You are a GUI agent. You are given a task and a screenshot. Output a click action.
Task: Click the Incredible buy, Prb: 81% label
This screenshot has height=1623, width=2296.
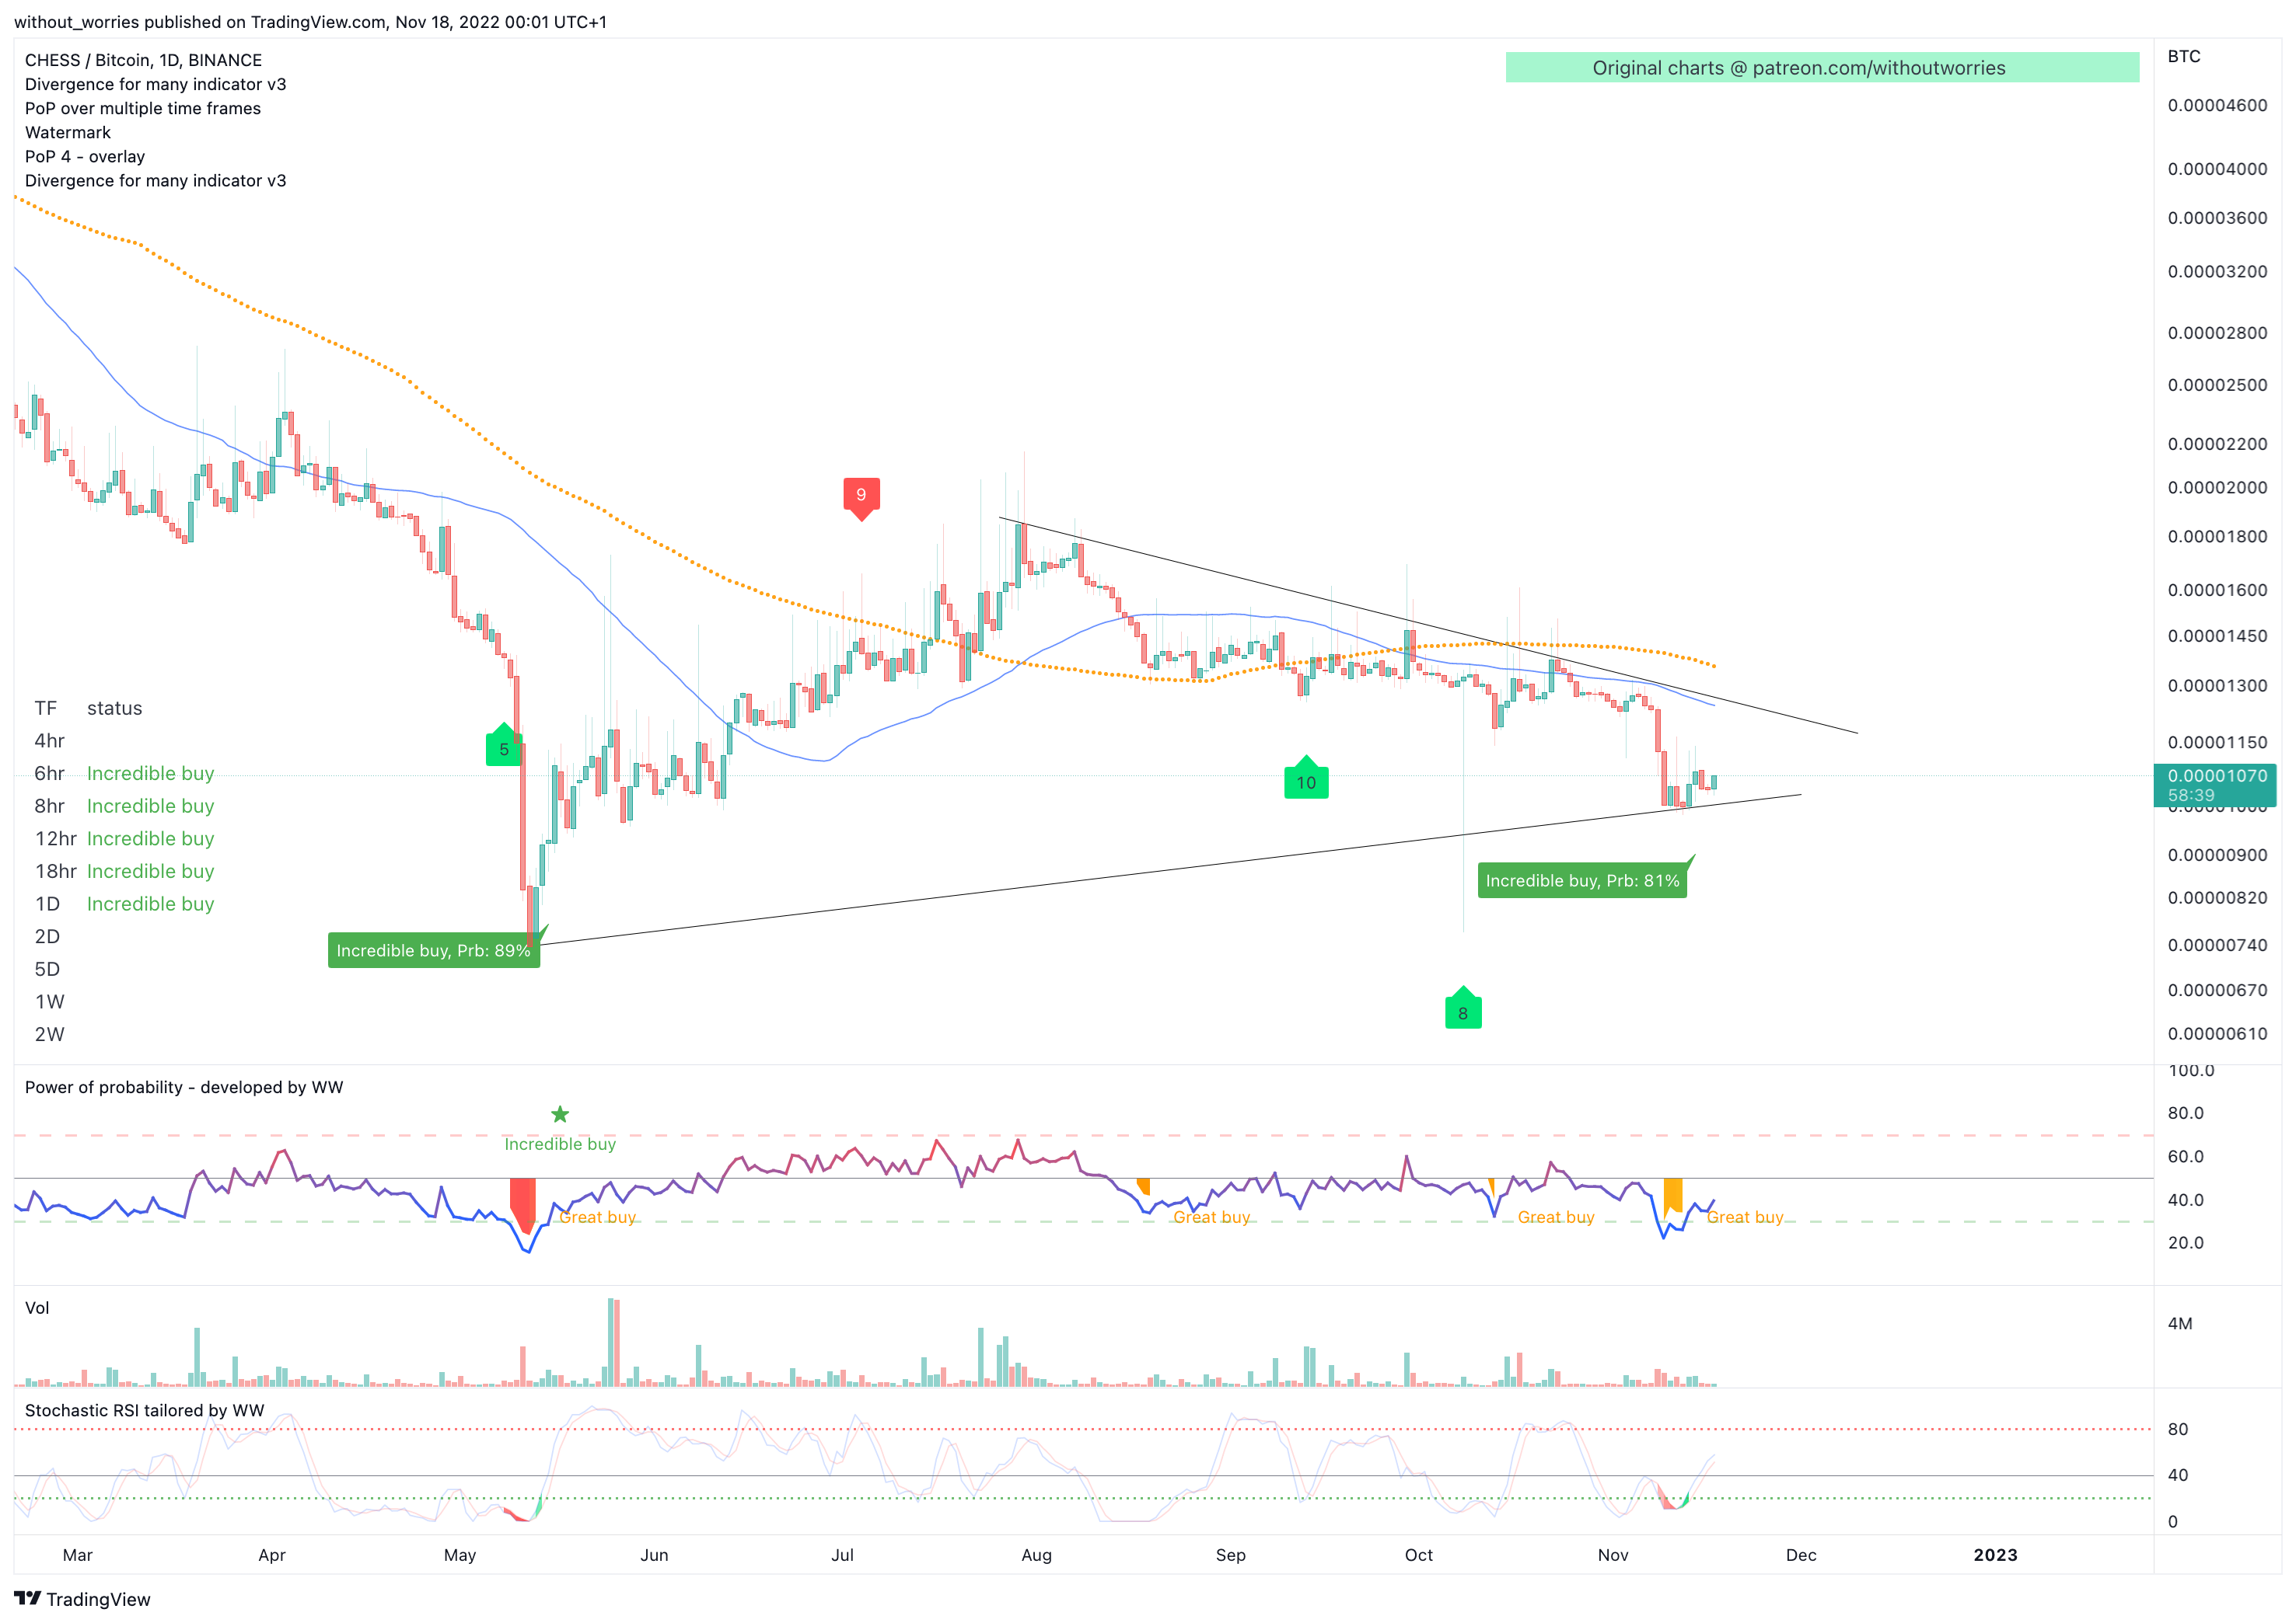pos(1582,880)
